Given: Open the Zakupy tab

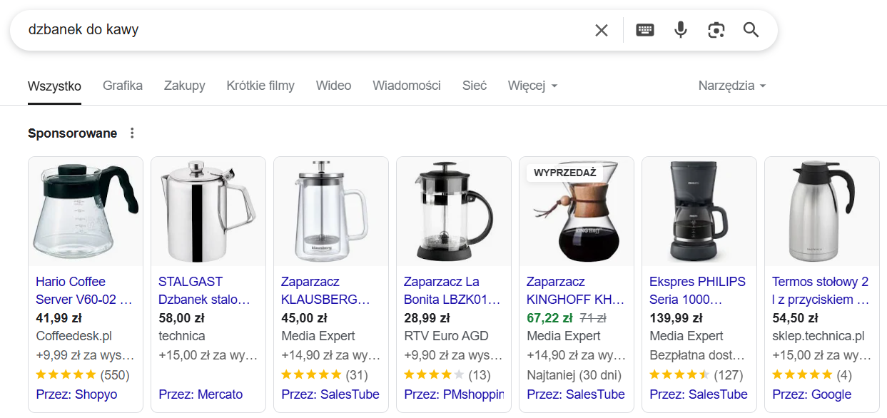Looking at the screenshot, I should (184, 85).
